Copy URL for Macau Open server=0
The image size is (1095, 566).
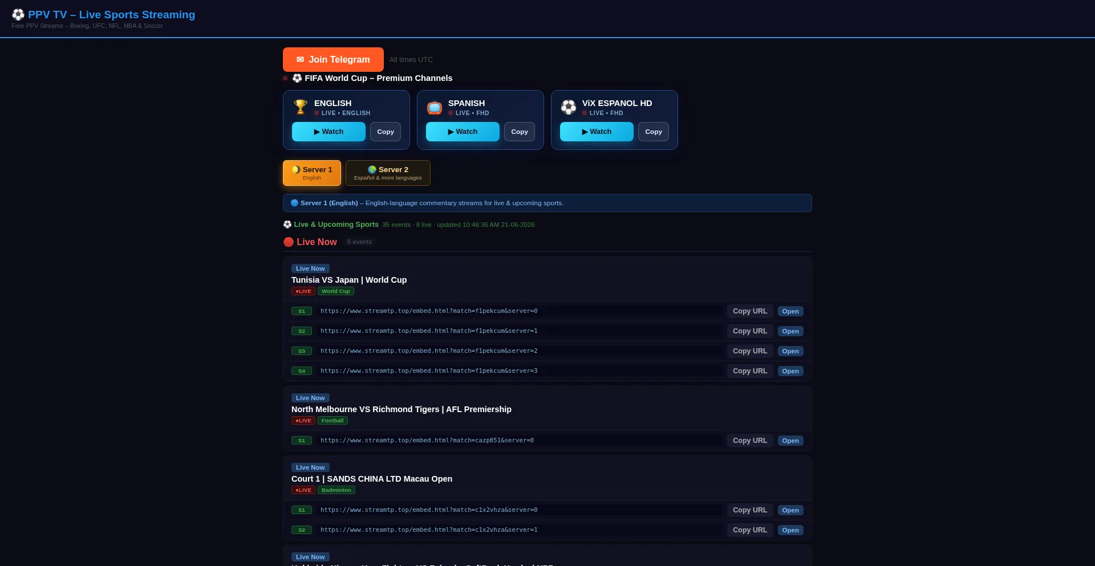coord(750,510)
